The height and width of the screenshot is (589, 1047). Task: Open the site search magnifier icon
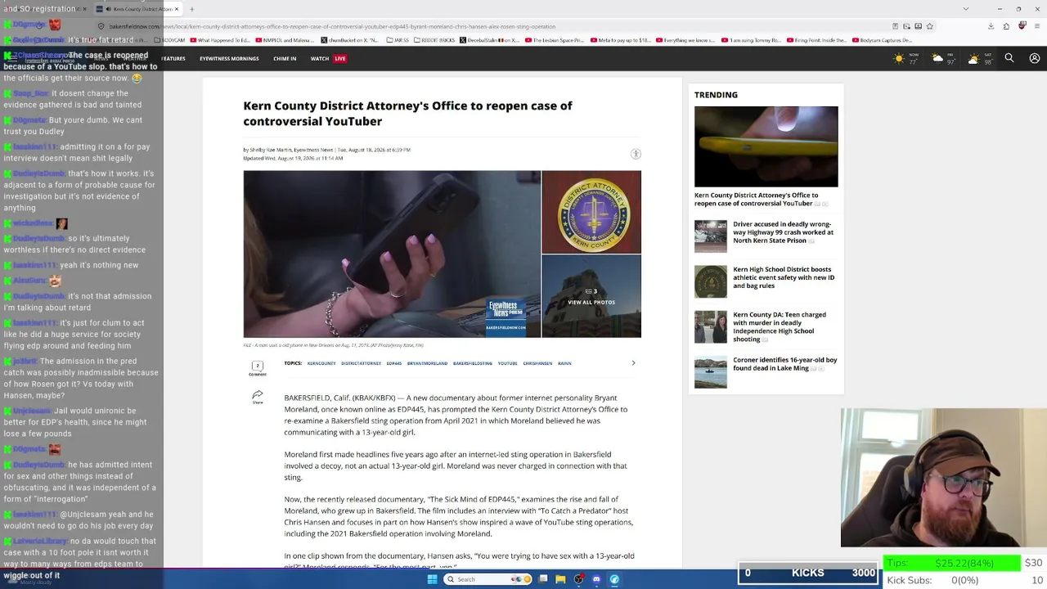tap(1009, 58)
